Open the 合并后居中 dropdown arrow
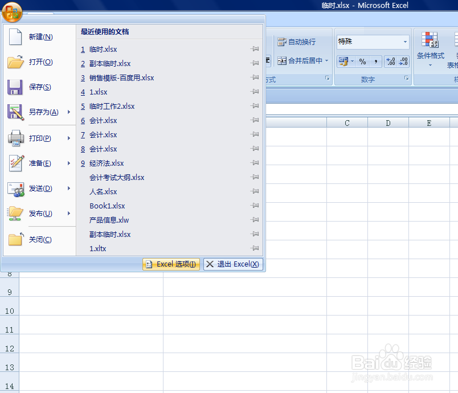This screenshot has height=393, width=458. click(327, 61)
